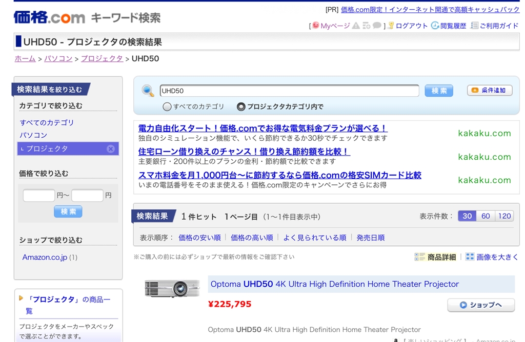Click 商品詳細 view mode label
Viewport: 525px width, 342px height.
click(441, 257)
